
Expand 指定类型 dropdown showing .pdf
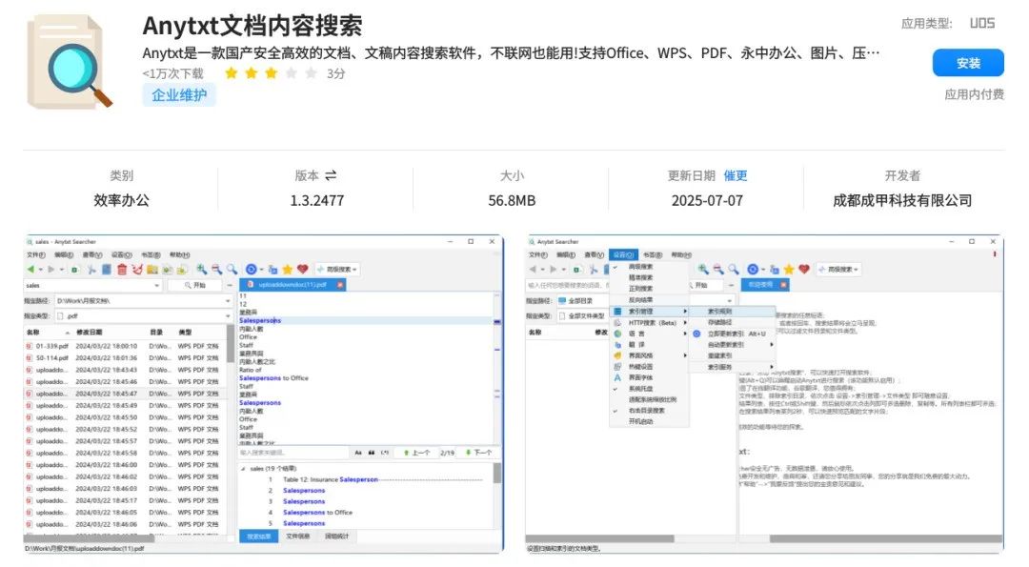228,315
